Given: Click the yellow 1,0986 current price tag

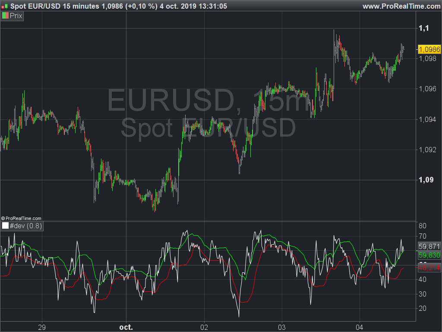Looking at the screenshot, I should point(429,49).
